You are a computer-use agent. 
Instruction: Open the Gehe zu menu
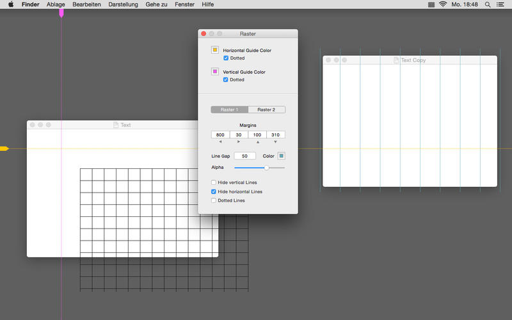pyautogui.click(x=156, y=4)
